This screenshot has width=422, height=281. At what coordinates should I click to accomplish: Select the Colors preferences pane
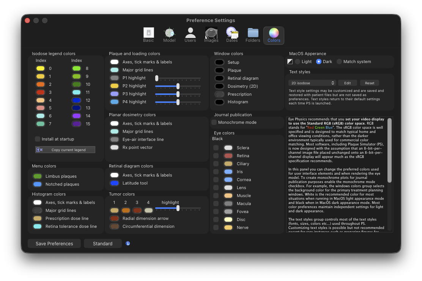pyautogui.click(x=274, y=35)
